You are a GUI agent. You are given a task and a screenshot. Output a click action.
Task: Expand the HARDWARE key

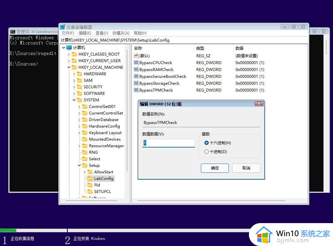pyautogui.click(x=74, y=74)
